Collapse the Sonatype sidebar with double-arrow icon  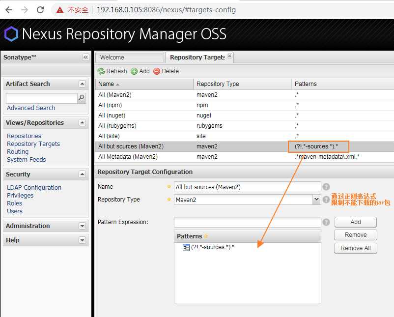[x=85, y=58]
